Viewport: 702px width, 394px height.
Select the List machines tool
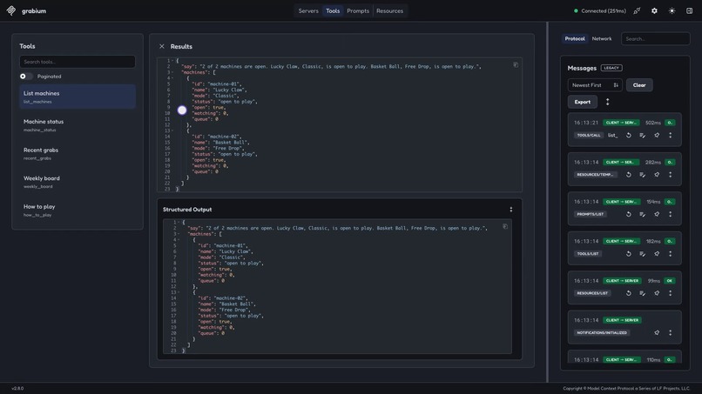(77, 97)
